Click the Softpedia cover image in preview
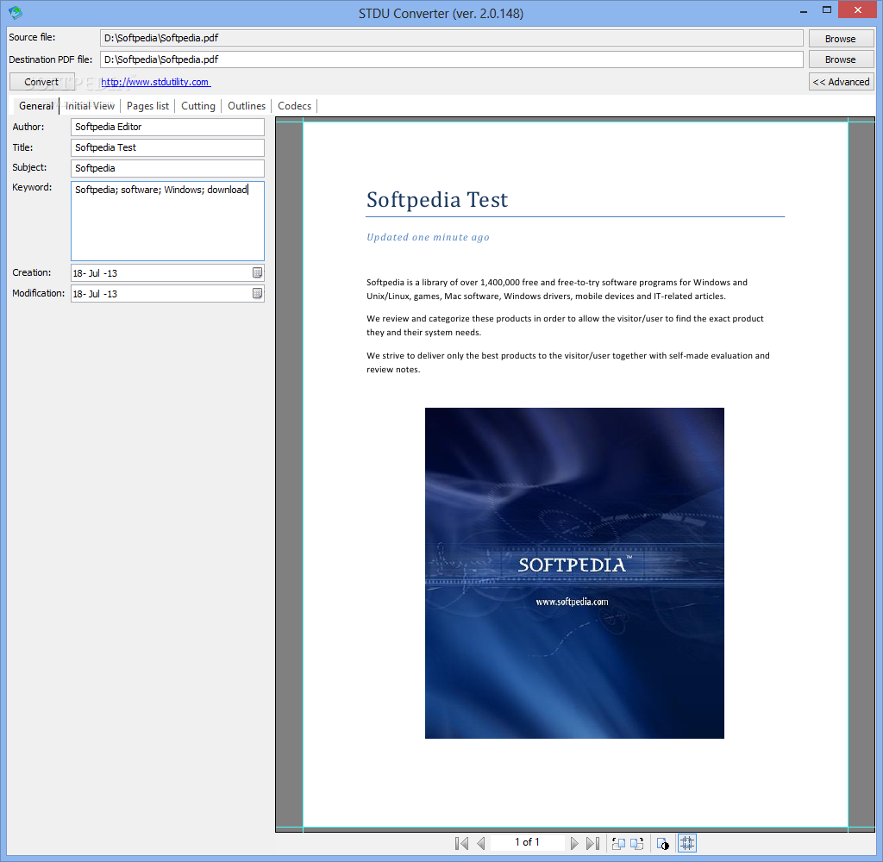 [574, 572]
